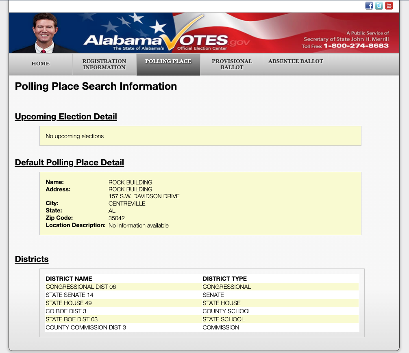The width and height of the screenshot is (409, 353).
Task: Open the YouTube icon link
Action: (x=389, y=6)
